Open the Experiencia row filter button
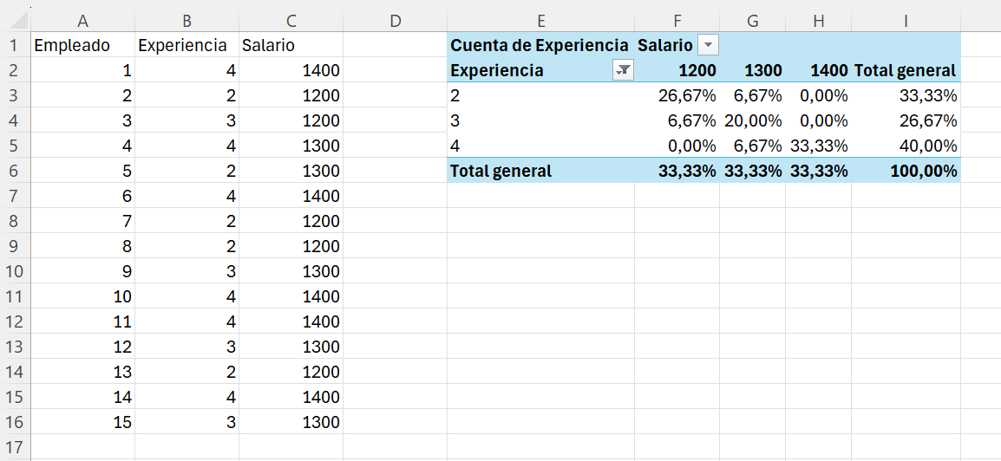 pos(623,71)
